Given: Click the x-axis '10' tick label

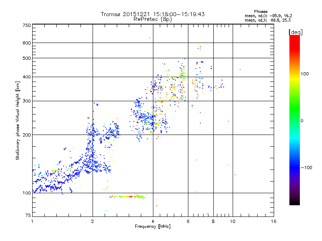Looking at the screenshot, I should click(233, 221).
